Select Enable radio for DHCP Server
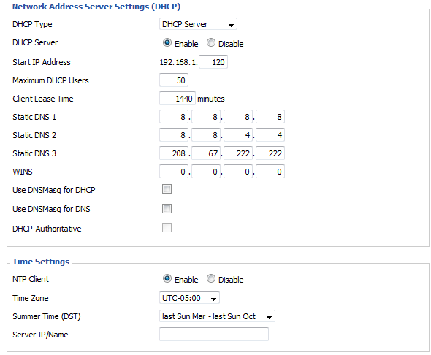Screen dimensions: 431x355 tap(167, 42)
